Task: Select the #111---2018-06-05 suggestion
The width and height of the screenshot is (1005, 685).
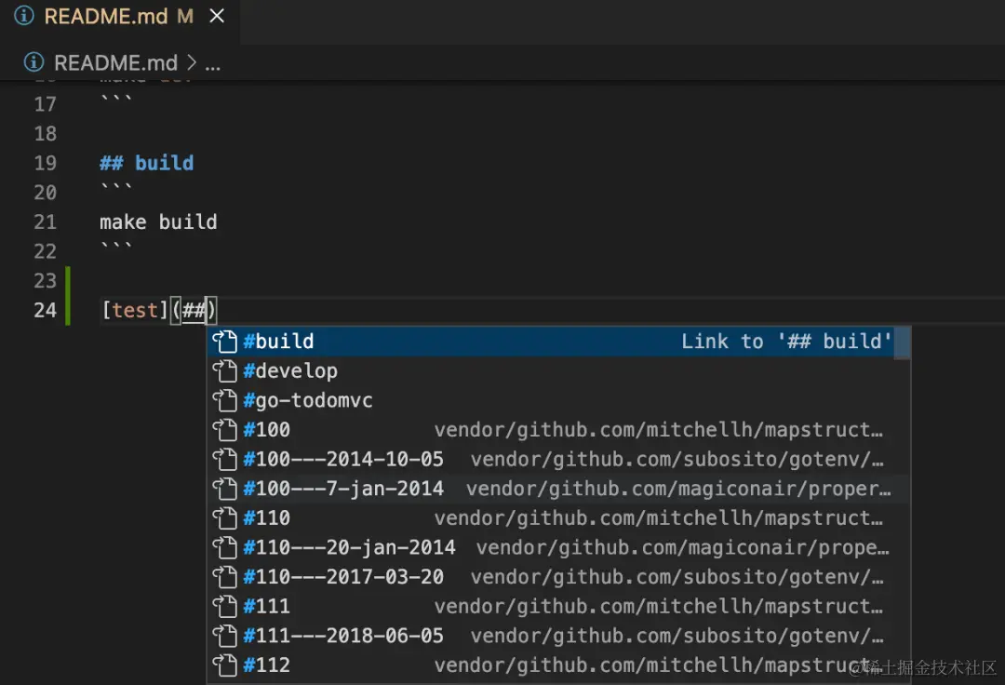Action: coord(551,637)
